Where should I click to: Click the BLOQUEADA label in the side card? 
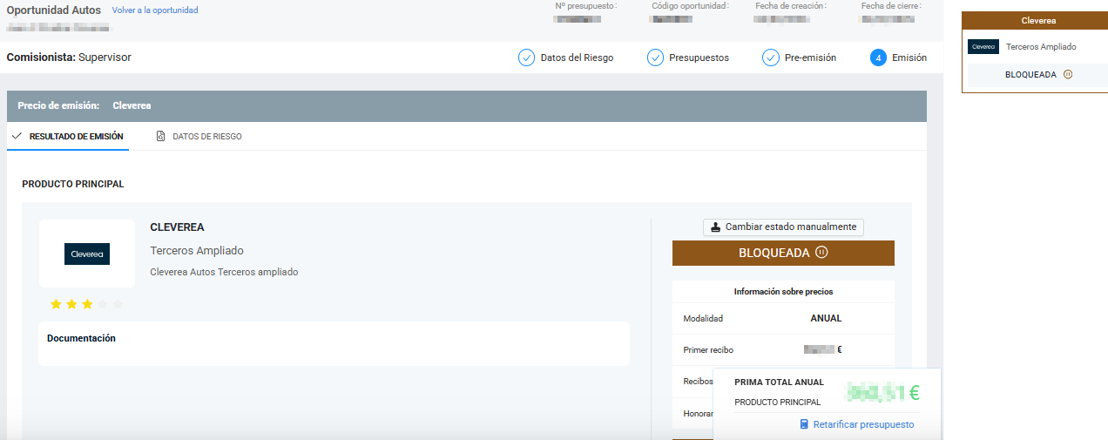coord(1030,75)
